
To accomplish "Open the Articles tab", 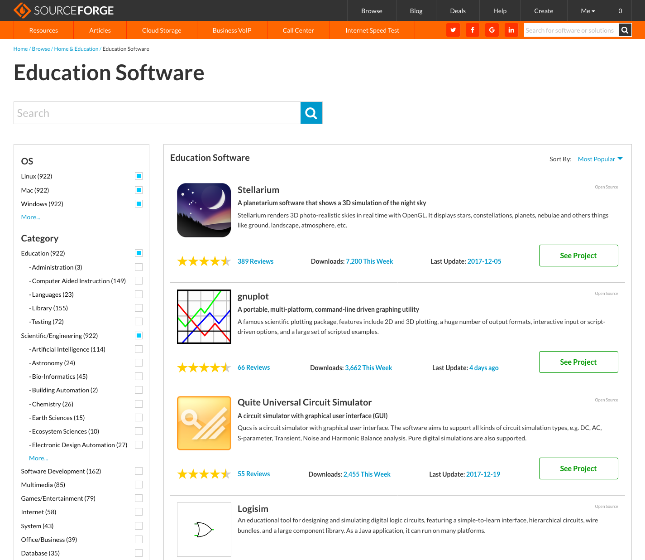I will pos(100,30).
